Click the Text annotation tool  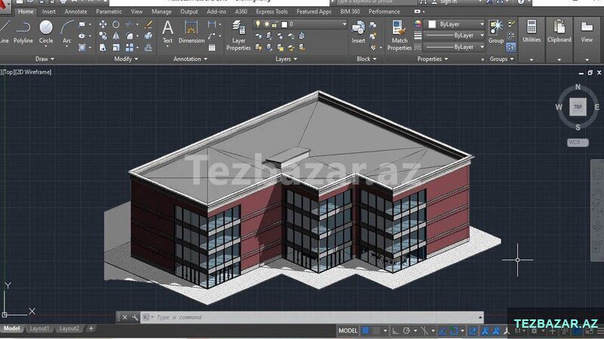point(167,32)
